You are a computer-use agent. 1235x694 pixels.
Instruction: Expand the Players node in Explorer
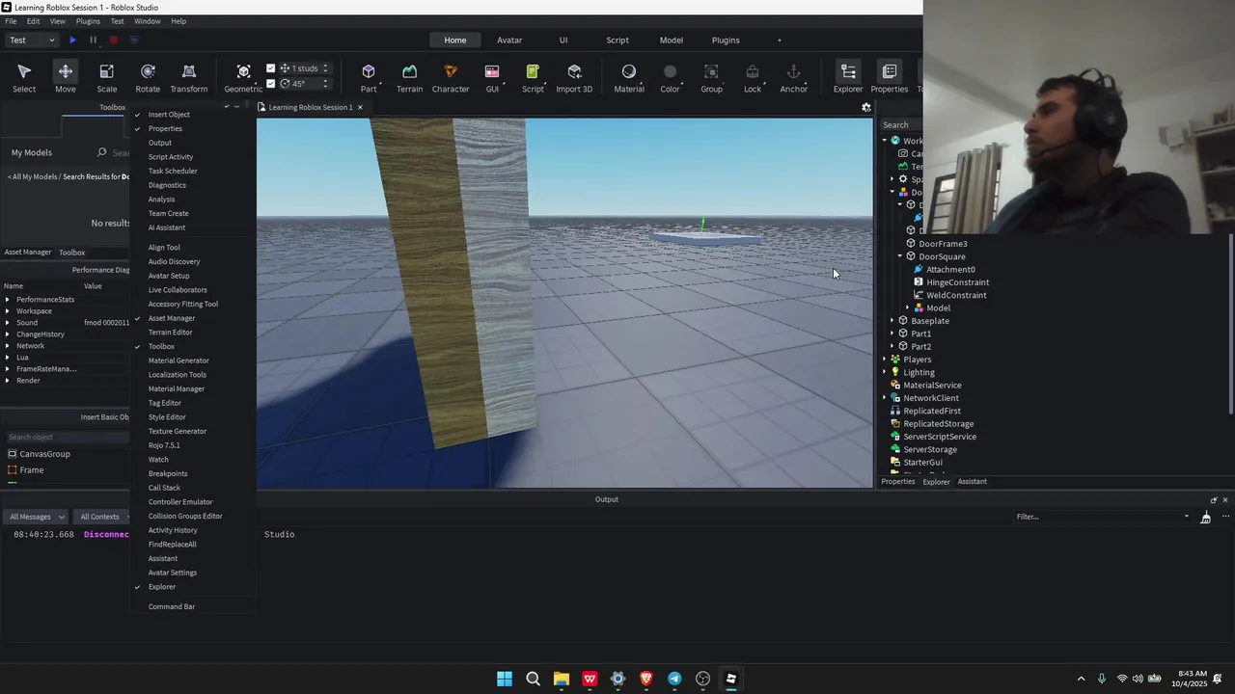[x=885, y=360]
